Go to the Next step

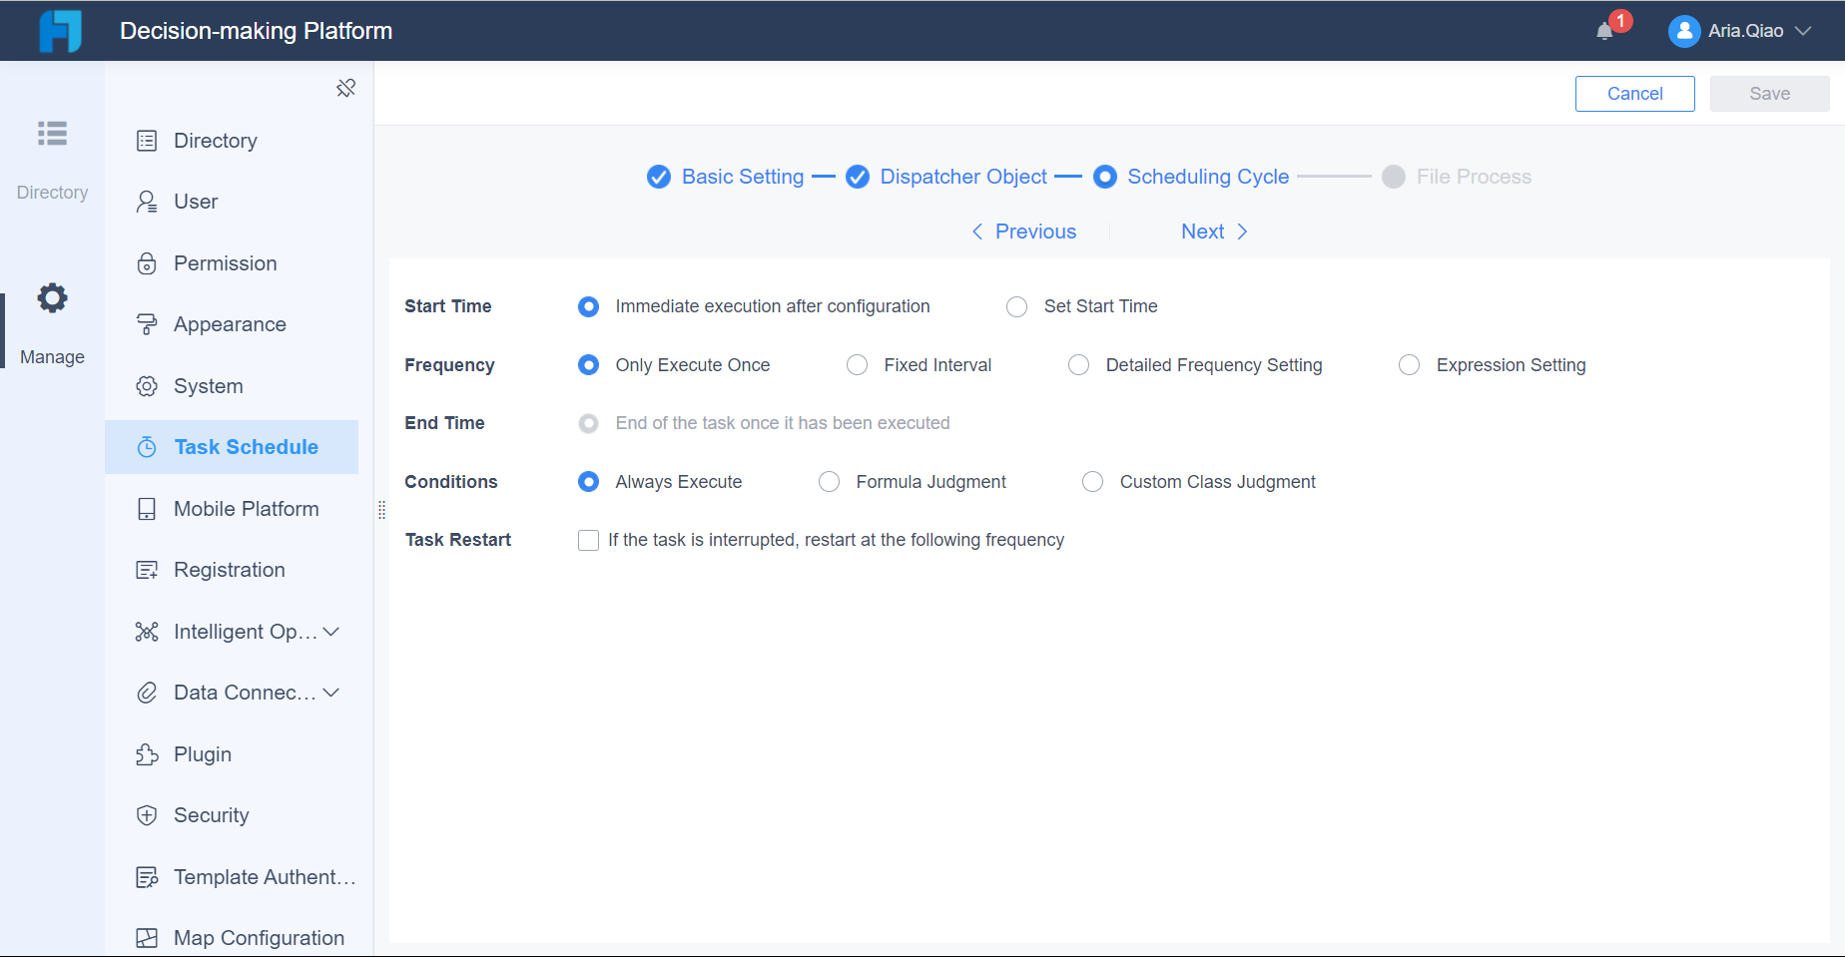coord(1215,232)
